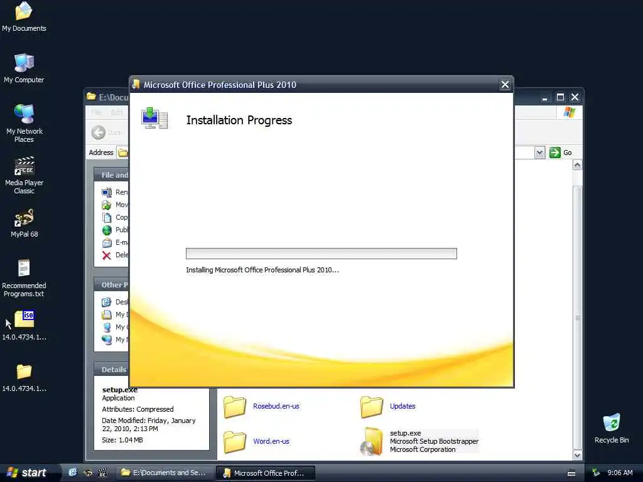This screenshot has width=643, height=482.
Task: Switch to E:\Documents and Settings taskbar button
Action: [x=165, y=473]
